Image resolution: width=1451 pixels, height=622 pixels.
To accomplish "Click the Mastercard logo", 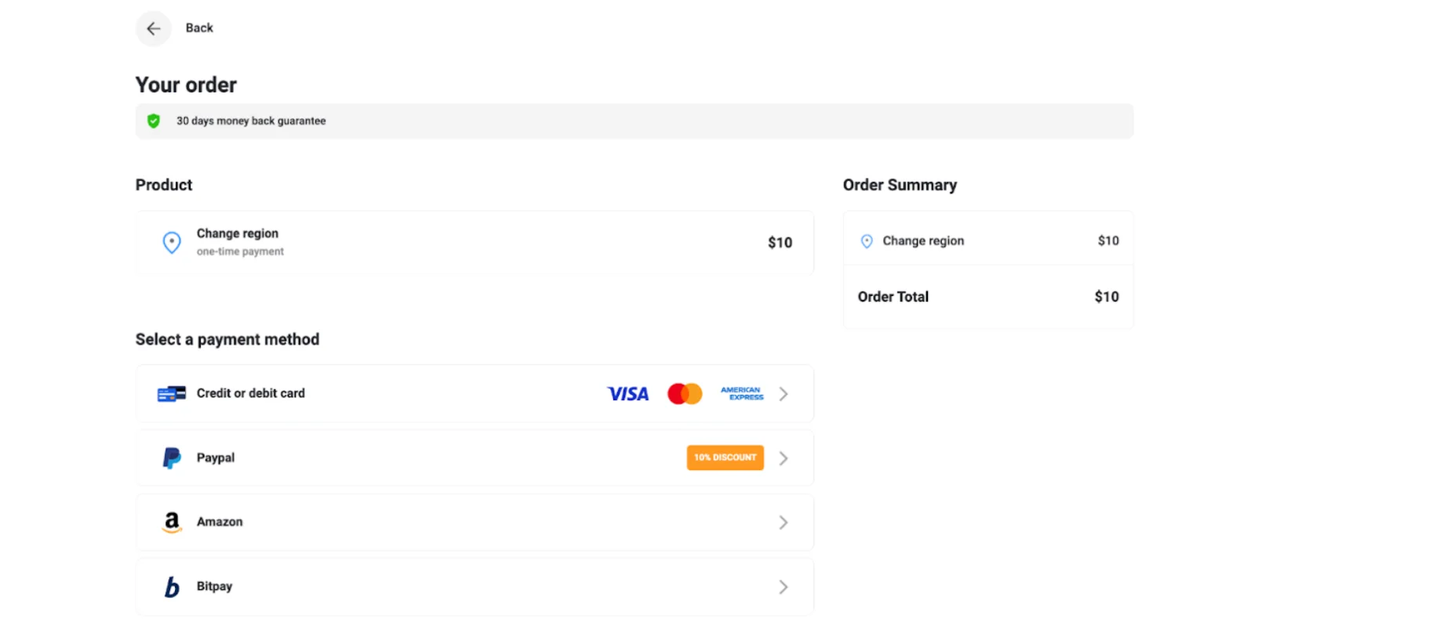I will coord(685,394).
